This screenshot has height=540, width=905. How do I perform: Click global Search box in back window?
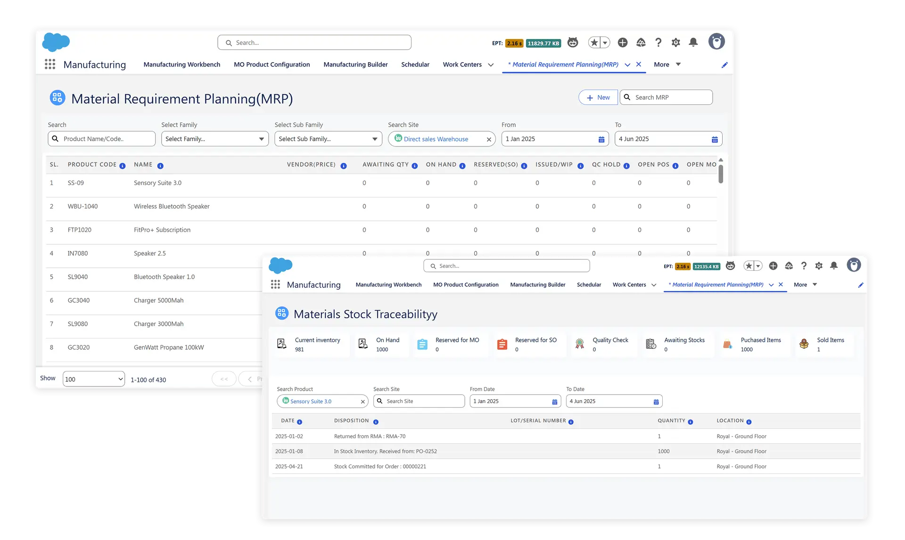click(x=314, y=42)
